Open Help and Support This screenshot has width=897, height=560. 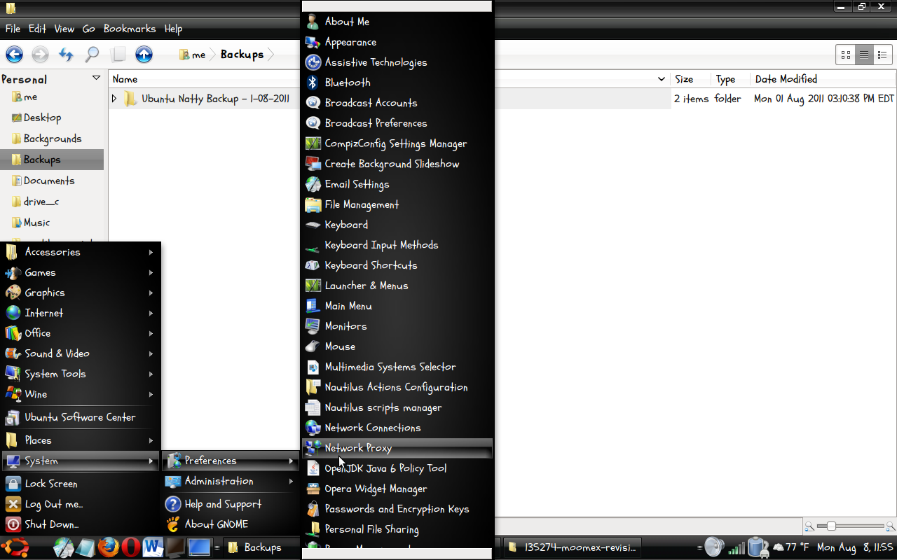click(x=231, y=504)
